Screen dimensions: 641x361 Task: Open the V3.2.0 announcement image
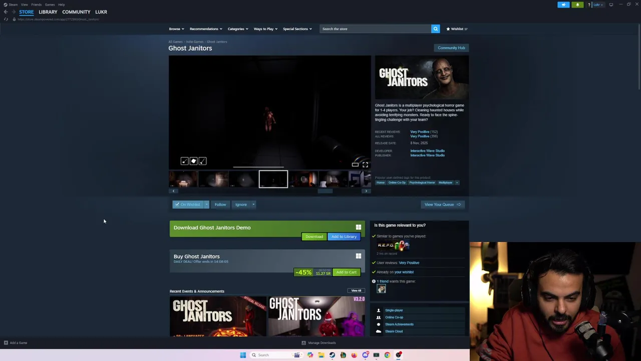pyautogui.click(x=317, y=316)
